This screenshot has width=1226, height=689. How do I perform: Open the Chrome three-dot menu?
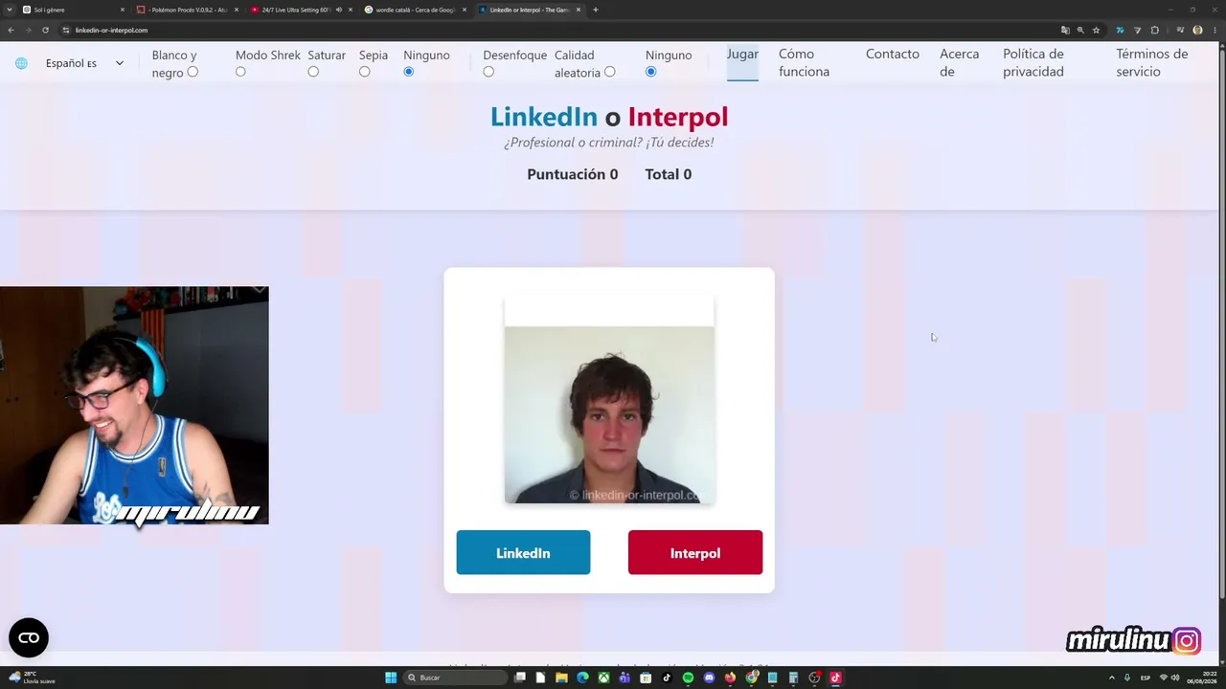(1215, 30)
